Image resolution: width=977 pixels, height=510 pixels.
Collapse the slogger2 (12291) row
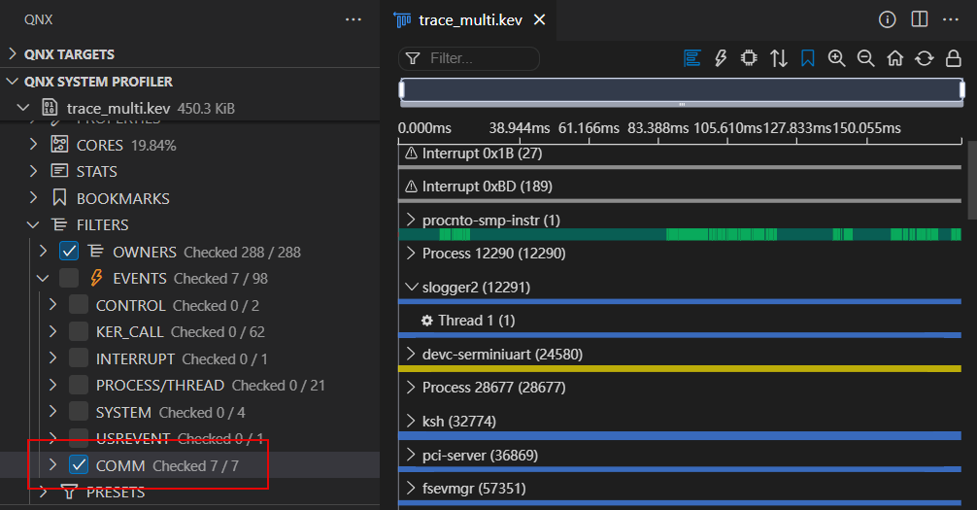[x=410, y=288]
